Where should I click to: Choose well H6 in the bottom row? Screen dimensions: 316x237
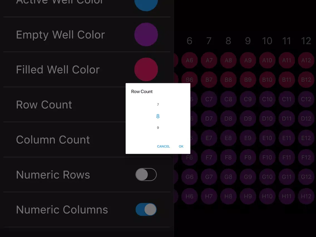189,196
